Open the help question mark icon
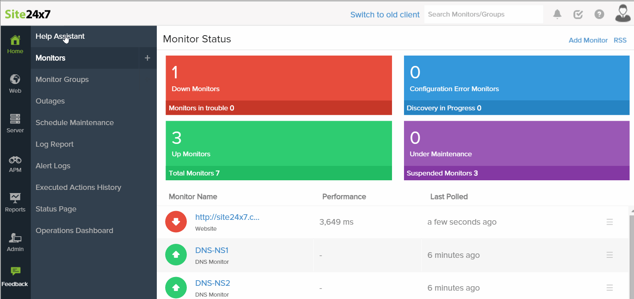Screen dimensions: 634x299 point(599,14)
